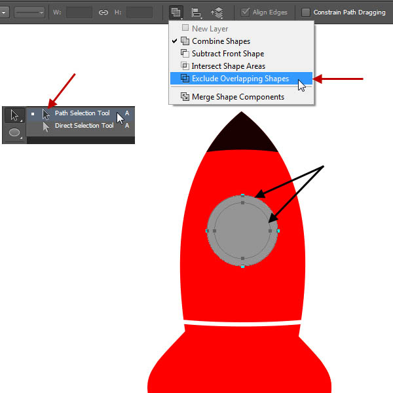Open the Path Arrangement icon
The height and width of the screenshot is (393, 393).
(x=217, y=12)
